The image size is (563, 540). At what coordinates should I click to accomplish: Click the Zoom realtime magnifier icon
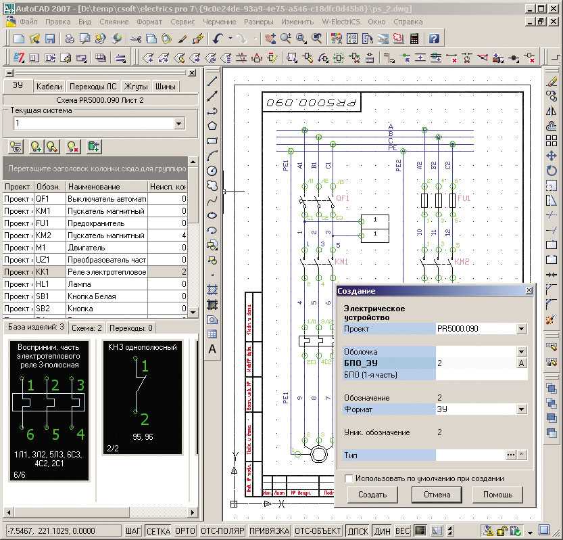coord(285,39)
